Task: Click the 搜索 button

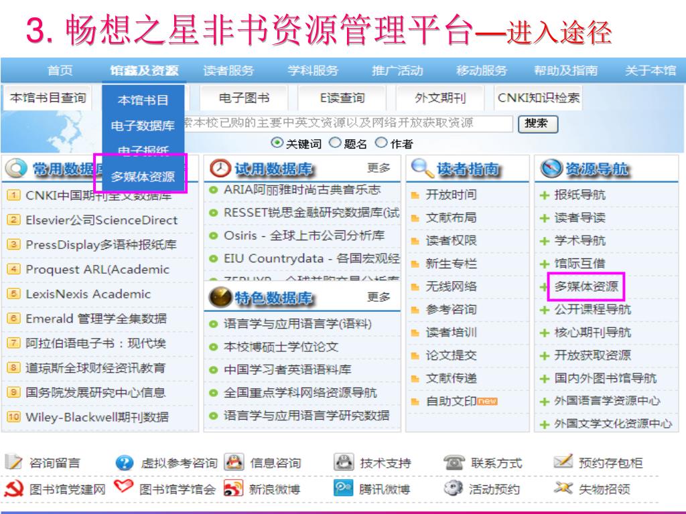Action: [x=538, y=123]
